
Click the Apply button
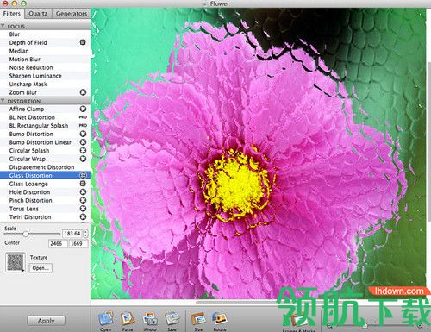[x=46, y=321]
